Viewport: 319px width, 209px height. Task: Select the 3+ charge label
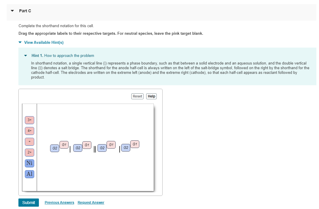coord(29,120)
